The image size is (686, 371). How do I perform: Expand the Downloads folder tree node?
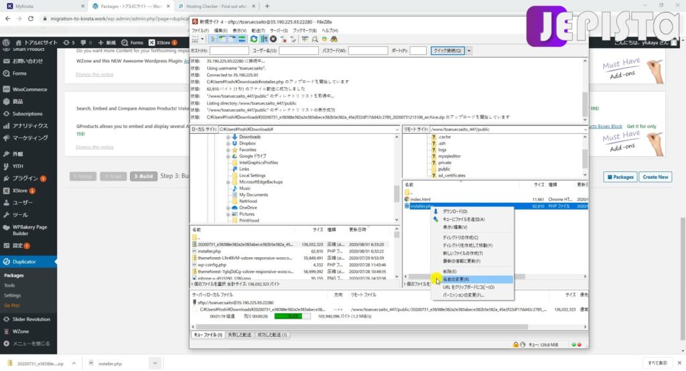(228, 137)
